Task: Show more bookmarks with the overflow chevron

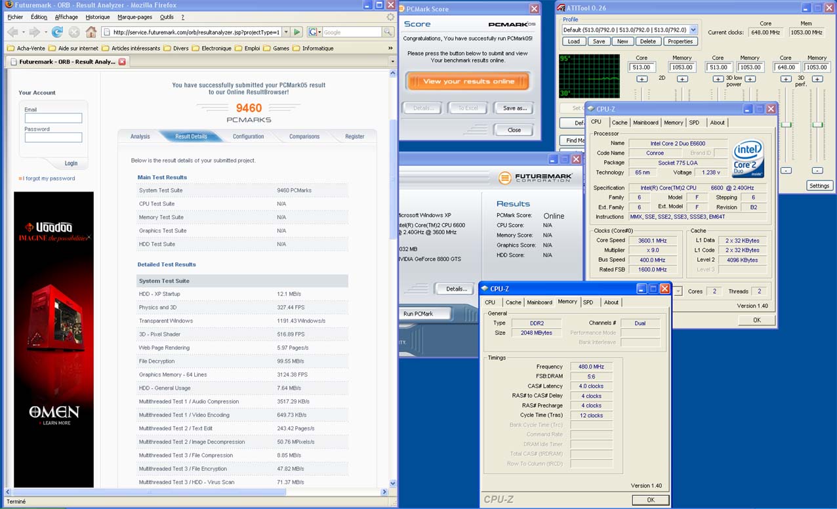Action: coord(390,48)
